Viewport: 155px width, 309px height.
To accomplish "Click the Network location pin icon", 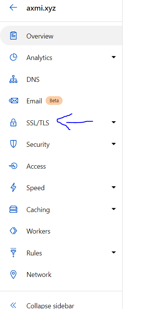I will click(x=13, y=274).
